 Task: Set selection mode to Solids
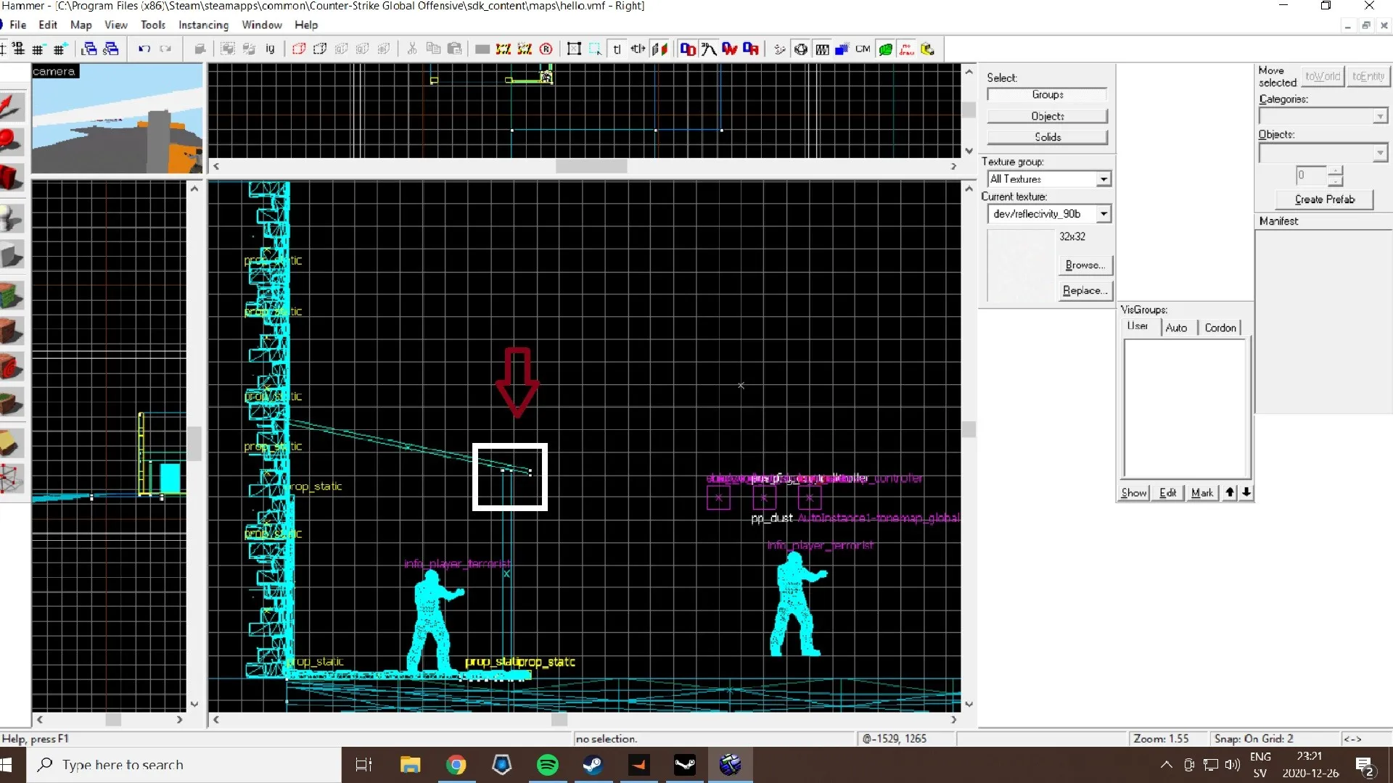point(1047,137)
